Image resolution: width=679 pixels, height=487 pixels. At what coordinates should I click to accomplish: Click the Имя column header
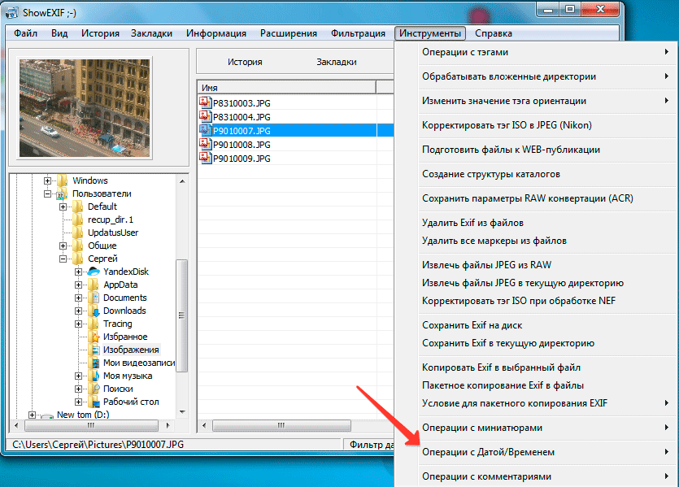pyautogui.click(x=287, y=88)
